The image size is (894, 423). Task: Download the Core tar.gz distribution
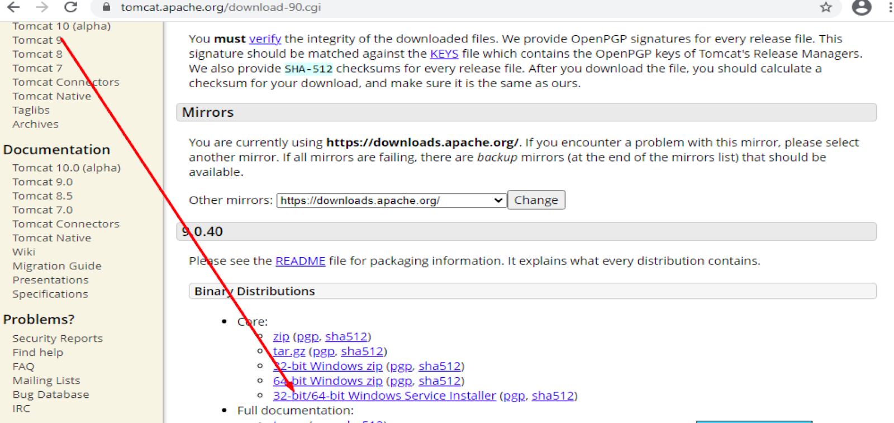tap(289, 351)
